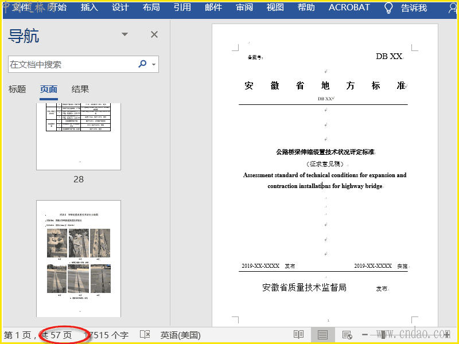
Task: Open the 帮助 ribbon tab
Action: point(306,7)
